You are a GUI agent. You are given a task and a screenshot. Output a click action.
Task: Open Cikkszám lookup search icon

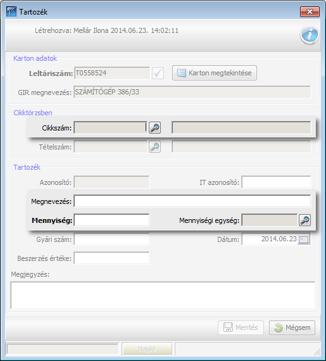[155, 128]
